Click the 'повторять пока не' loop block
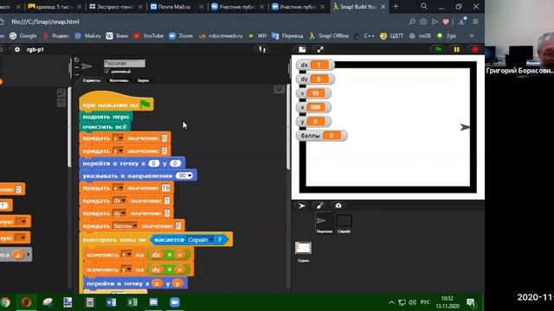554x311 pixels. pyautogui.click(x=115, y=240)
